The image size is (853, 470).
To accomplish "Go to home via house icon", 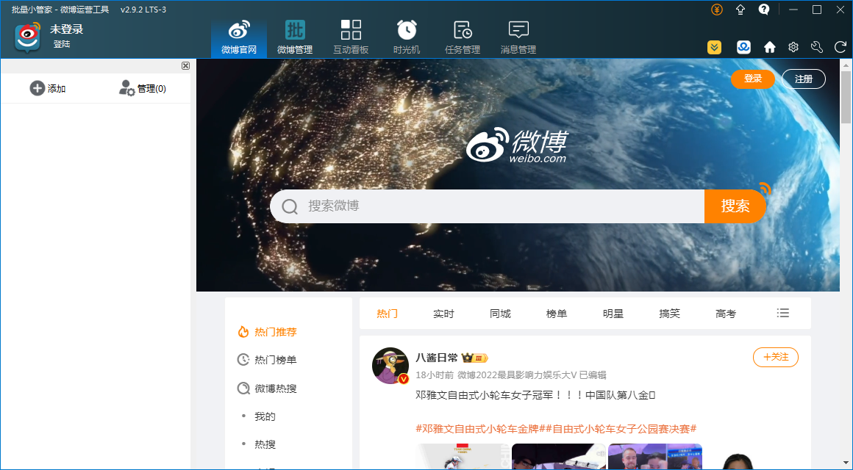I will coord(769,47).
